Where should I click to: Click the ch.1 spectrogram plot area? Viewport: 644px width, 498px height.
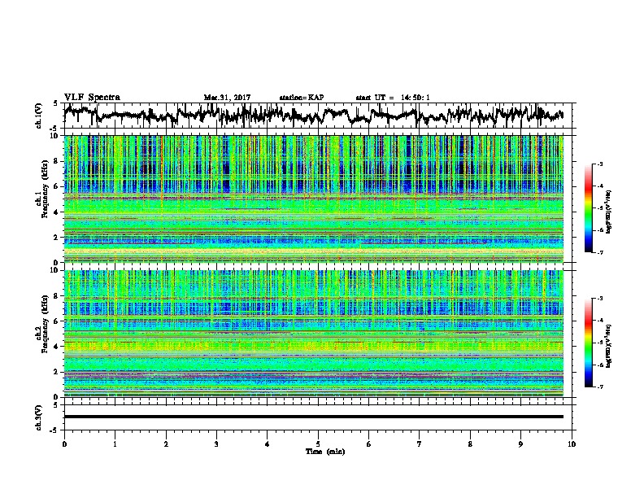(x=314, y=199)
